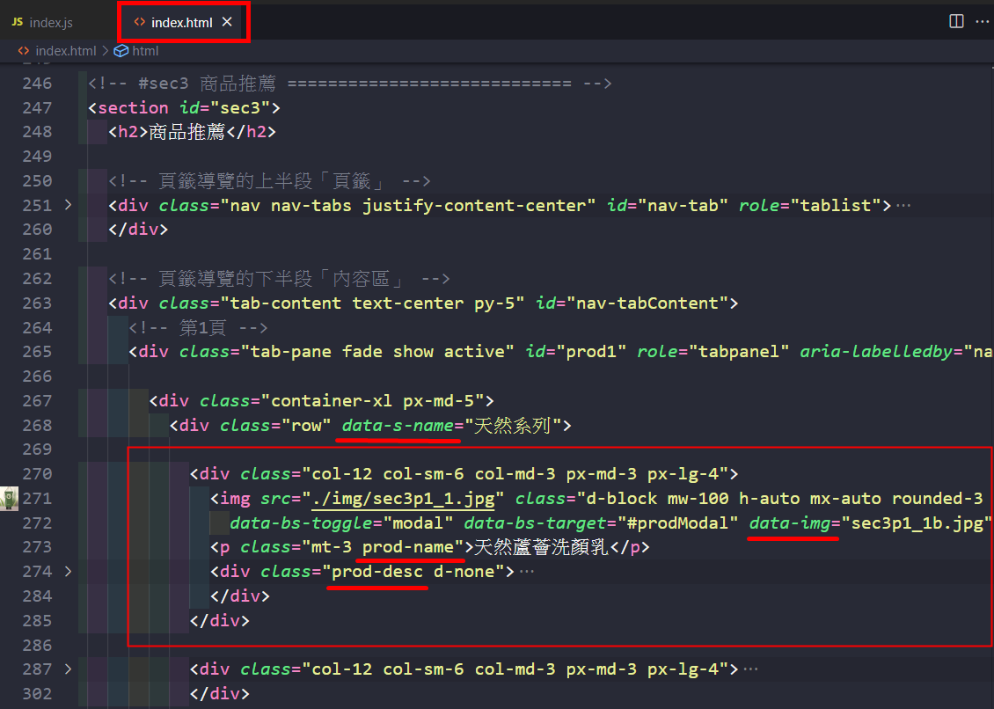The width and height of the screenshot is (994, 709).
Task: Open index.html breadcrumb path item
Action: 65,51
